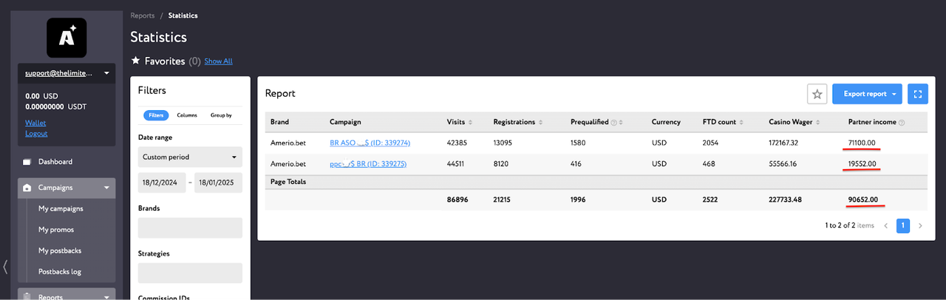The height and width of the screenshot is (300, 946).
Task: Click the Favorites star icon
Action: [135, 61]
